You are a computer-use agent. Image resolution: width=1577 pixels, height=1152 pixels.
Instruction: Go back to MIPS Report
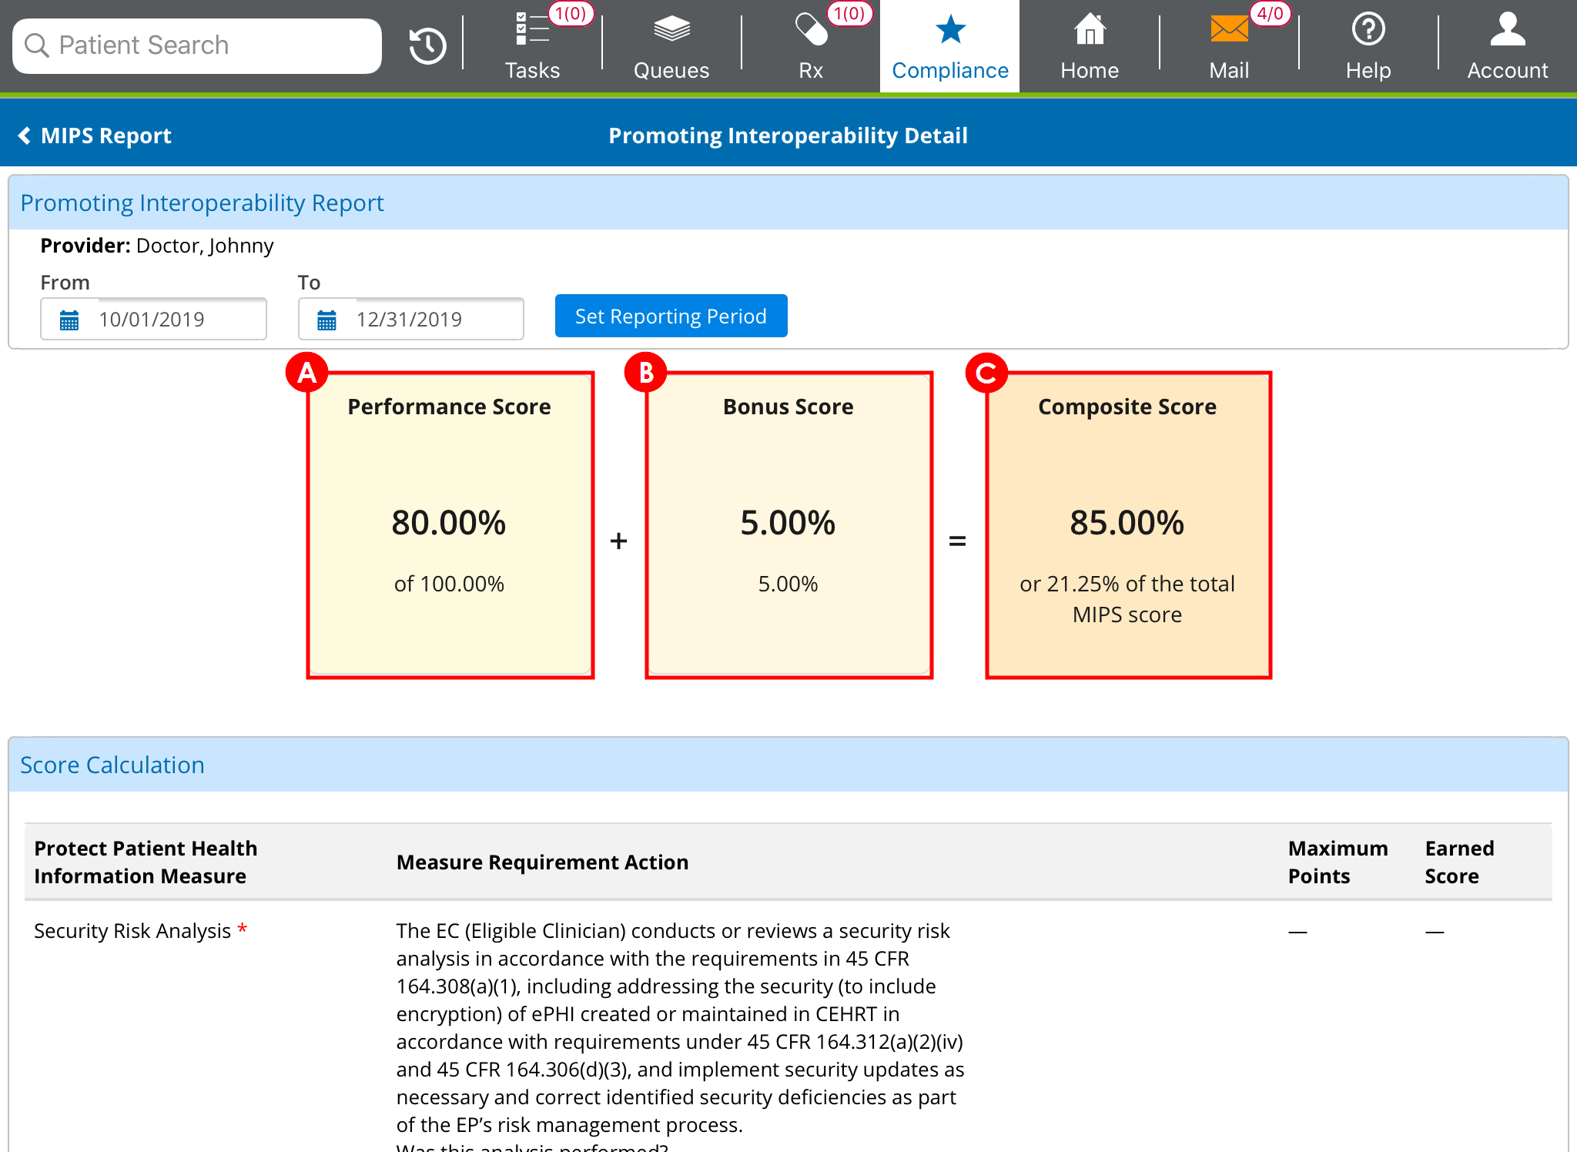[95, 136]
